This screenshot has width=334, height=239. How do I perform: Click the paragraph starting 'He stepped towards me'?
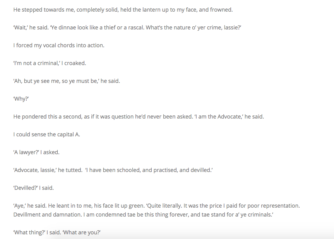[x=123, y=10]
